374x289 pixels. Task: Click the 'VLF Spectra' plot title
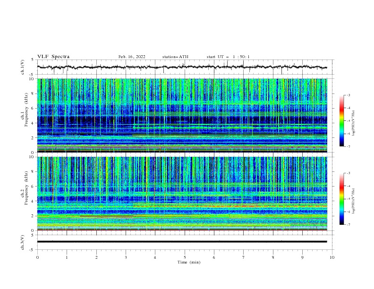[53, 57]
